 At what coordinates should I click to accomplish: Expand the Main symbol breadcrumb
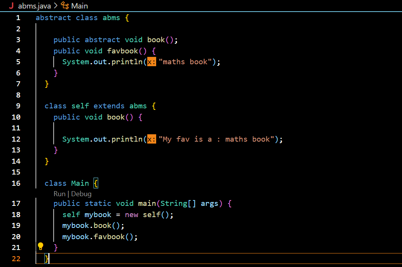pos(79,6)
